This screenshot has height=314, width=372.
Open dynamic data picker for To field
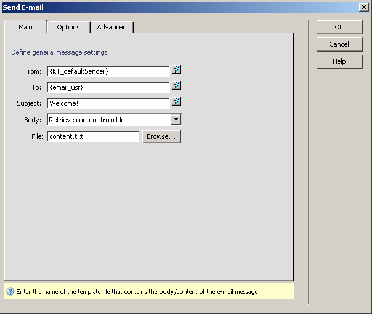[x=177, y=87]
